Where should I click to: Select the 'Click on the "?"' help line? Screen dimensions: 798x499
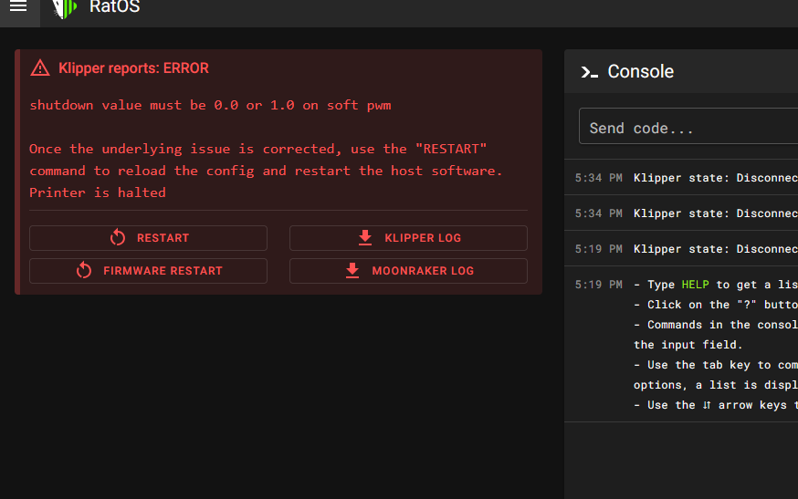tap(716, 305)
